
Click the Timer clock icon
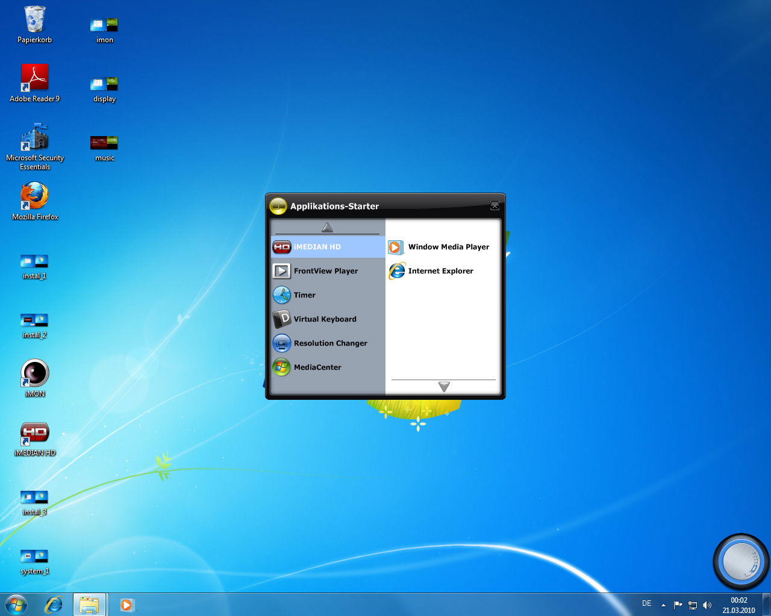click(x=281, y=295)
